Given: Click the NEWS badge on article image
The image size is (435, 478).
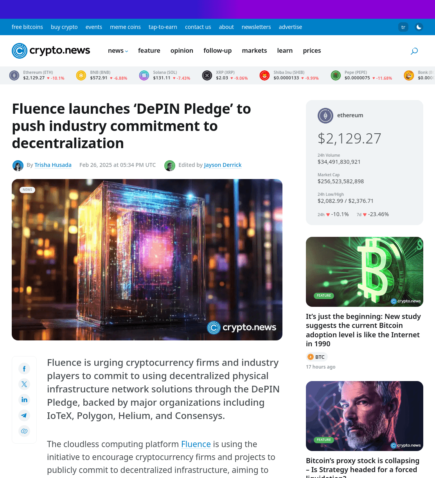Looking at the screenshot, I should [x=27, y=190].
